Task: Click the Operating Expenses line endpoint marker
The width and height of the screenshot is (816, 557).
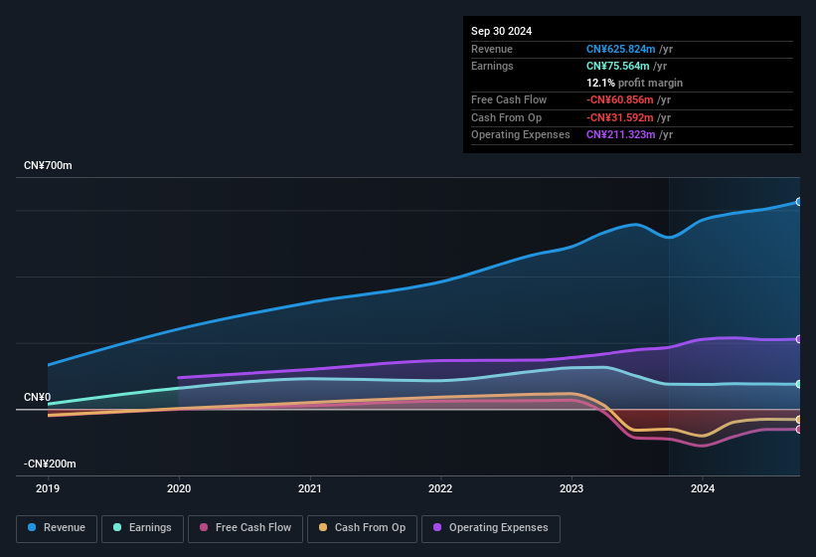Action: tap(799, 339)
